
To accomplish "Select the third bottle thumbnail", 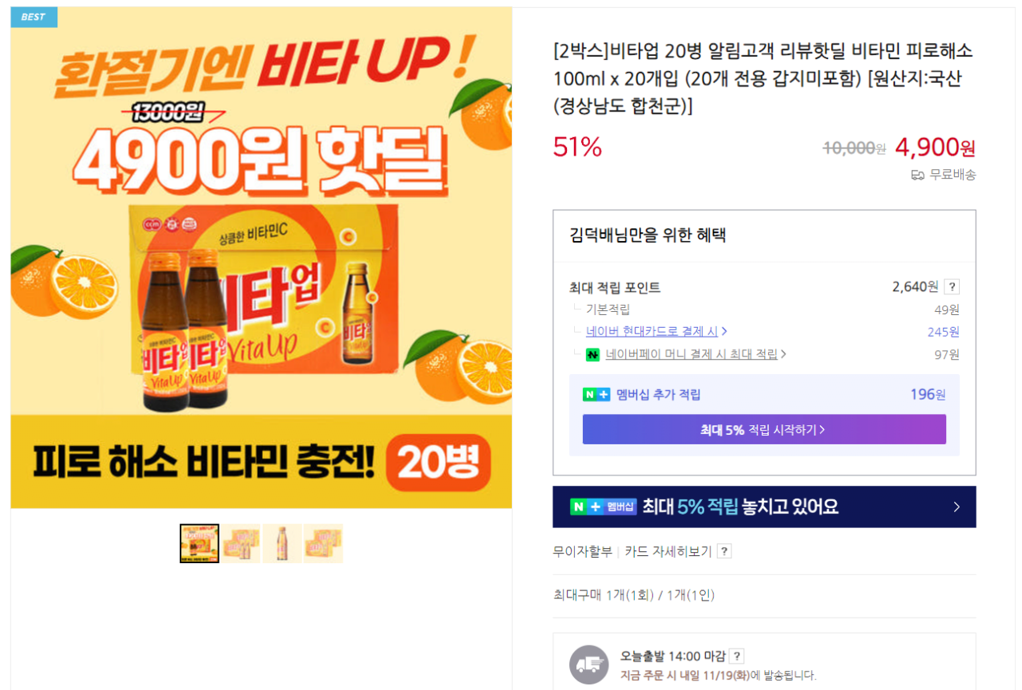I will 282,543.
